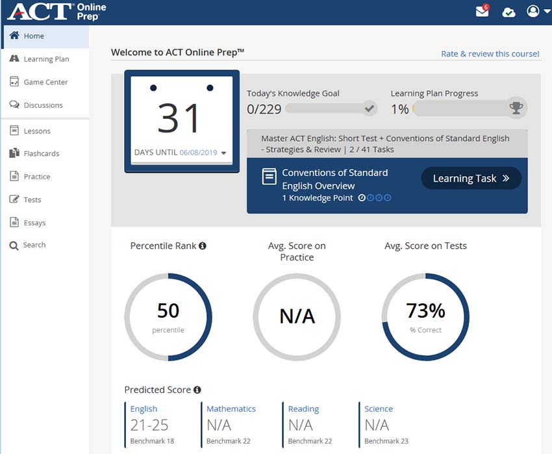Click the Learning Plan Progress trophy icon
Image resolution: width=552 pixels, height=454 pixels.
coord(516,108)
